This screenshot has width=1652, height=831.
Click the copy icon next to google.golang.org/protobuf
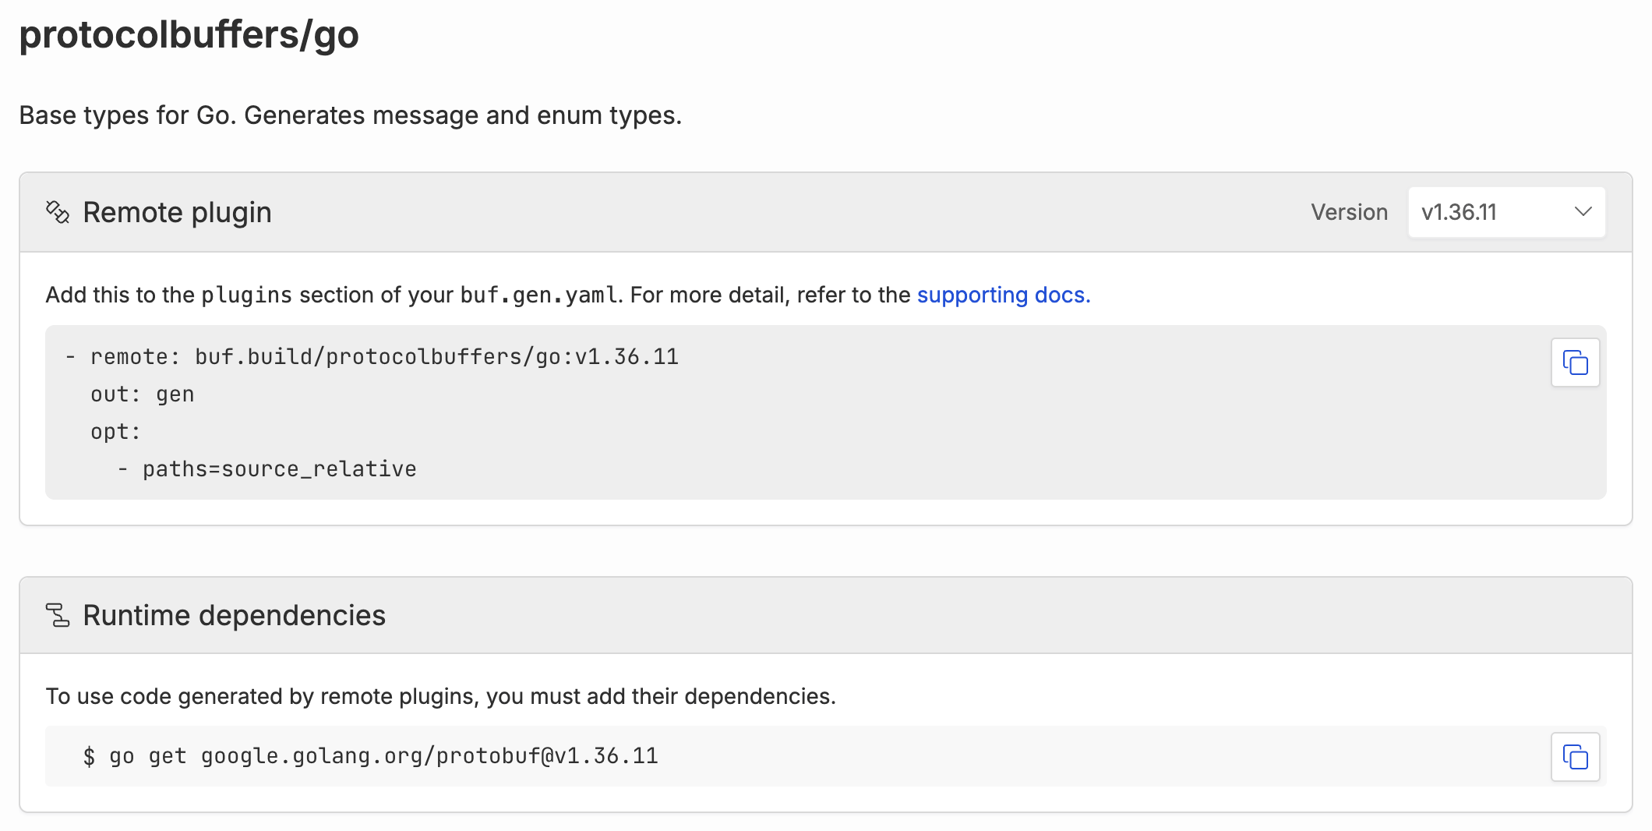coord(1575,756)
